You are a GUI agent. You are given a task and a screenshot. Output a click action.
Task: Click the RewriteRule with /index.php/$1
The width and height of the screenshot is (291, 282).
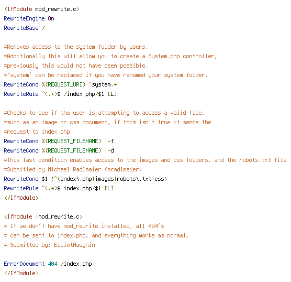pyautogui.click(x=60, y=94)
